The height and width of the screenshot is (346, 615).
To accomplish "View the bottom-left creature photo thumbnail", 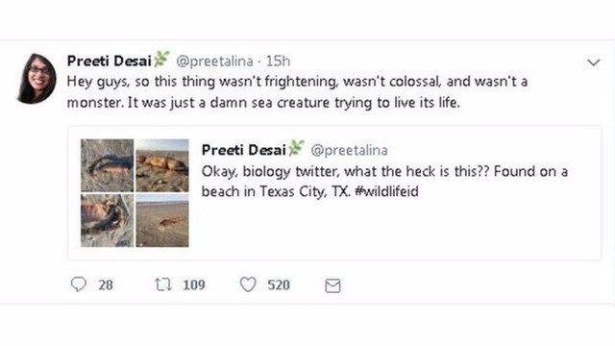I will [107, 220].
